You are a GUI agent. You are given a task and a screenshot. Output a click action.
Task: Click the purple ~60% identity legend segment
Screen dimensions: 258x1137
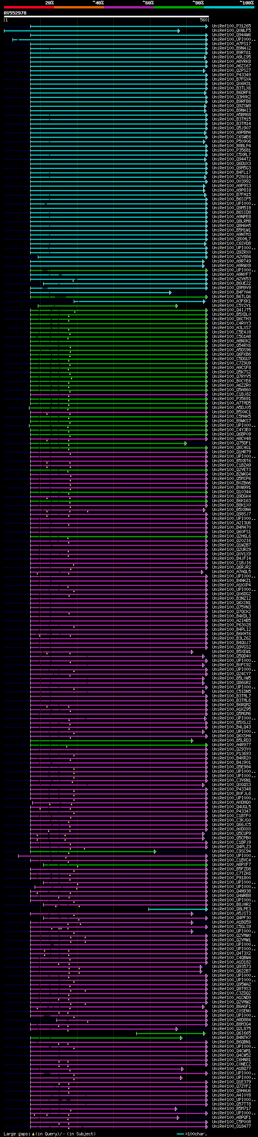pos(129,7)
